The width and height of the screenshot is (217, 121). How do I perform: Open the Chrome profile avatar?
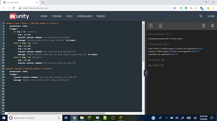coord(208,8)
